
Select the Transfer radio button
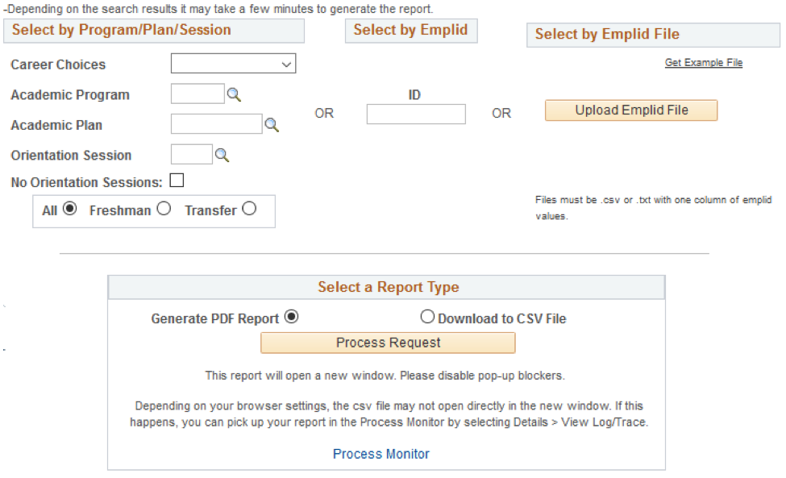click(x=249, y=208)
